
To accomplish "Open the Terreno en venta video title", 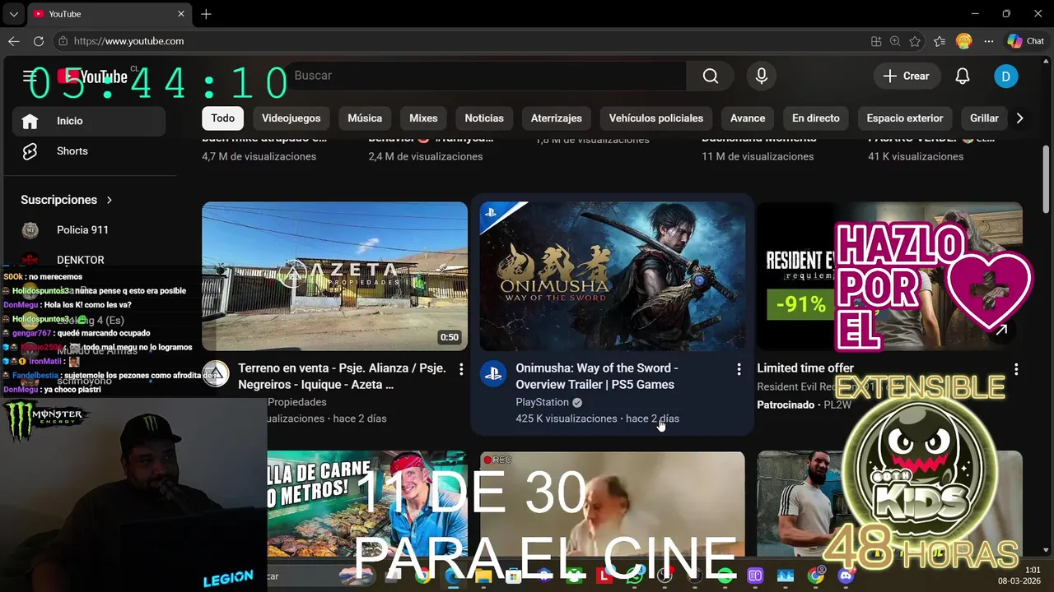I will point(342,377).
